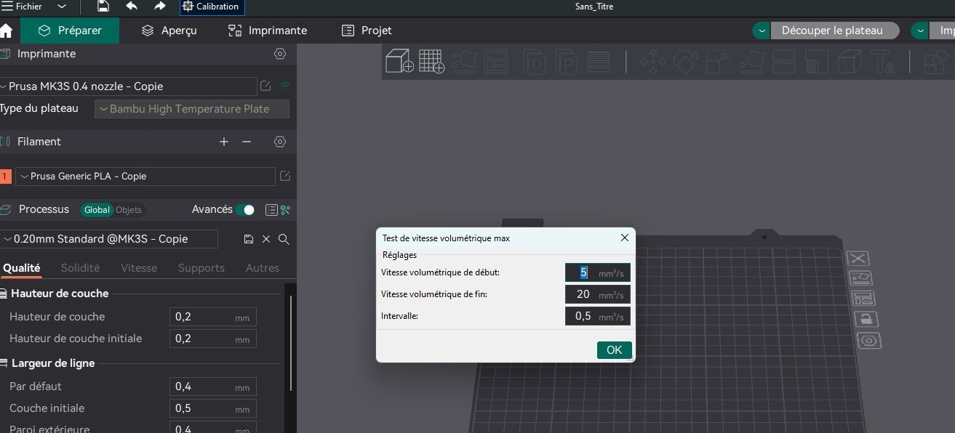This screenshot has height=433, width=955.
Task: Select Global process scope
Action: [x=97, y=210]
